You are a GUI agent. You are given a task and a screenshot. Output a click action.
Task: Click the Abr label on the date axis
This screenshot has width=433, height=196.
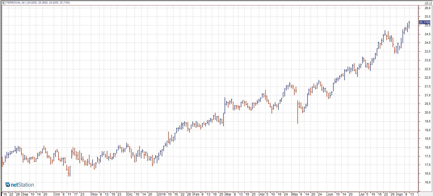[262, 194]
